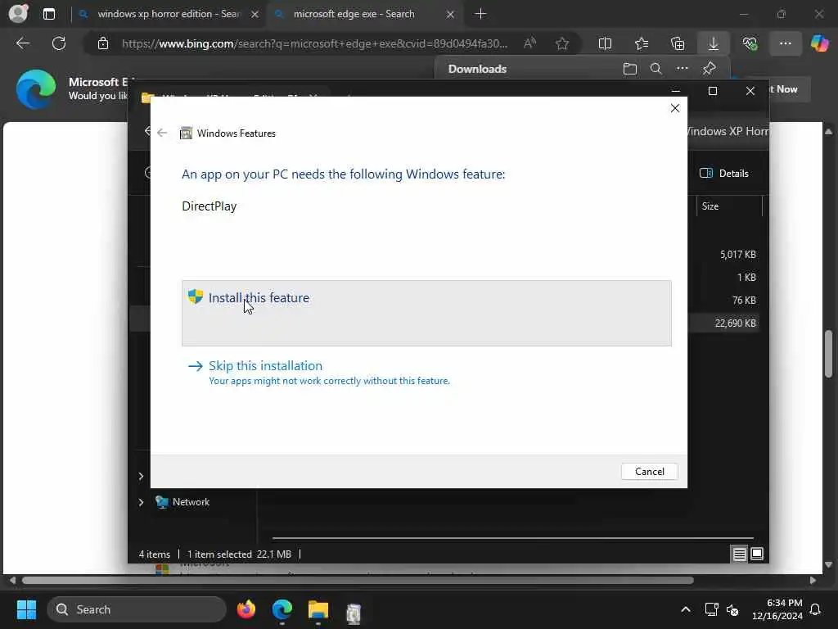The image size is (838, 629).
Task: Close the Windows Features dialog
Action: point(675,108)
